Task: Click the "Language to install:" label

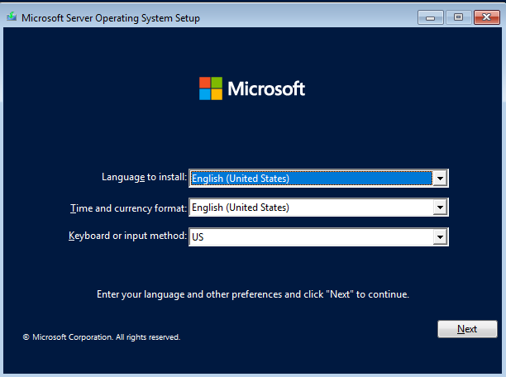Action: pyautogui.click(x=144, y=177)
